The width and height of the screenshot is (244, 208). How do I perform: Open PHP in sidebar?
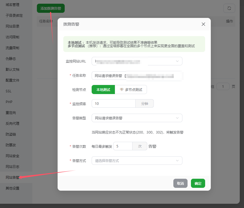(9, 102)
